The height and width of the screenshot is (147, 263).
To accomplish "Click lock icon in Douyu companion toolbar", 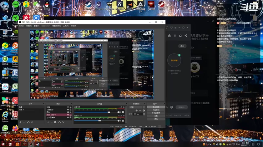I will click(x=169, y=36).
